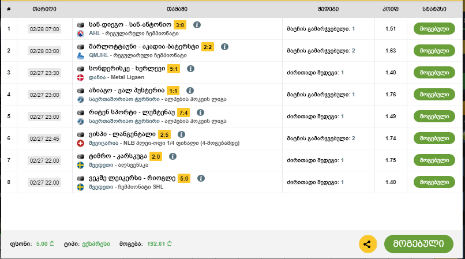Click the large მოგებული button at bottom
Image resolution: width=465 pixels, height=259 pixels.
[418, 244]
